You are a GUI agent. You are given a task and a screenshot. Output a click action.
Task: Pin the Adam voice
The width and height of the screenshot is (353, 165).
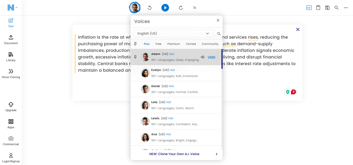click(x=135, y=57)
